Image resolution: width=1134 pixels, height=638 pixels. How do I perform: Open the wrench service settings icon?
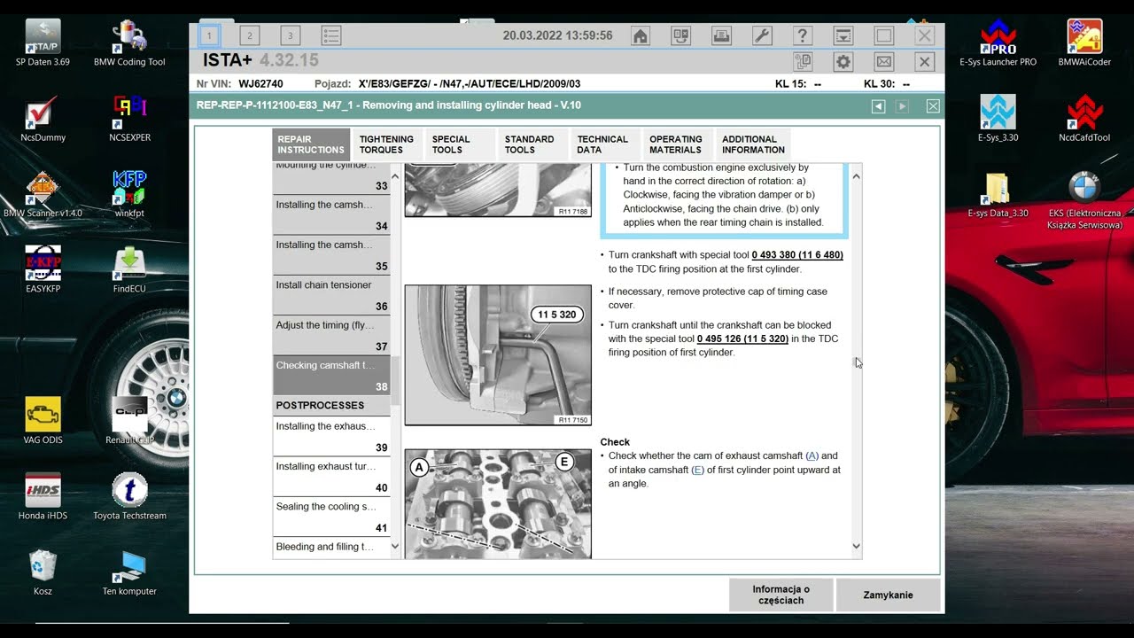(762, 35)
